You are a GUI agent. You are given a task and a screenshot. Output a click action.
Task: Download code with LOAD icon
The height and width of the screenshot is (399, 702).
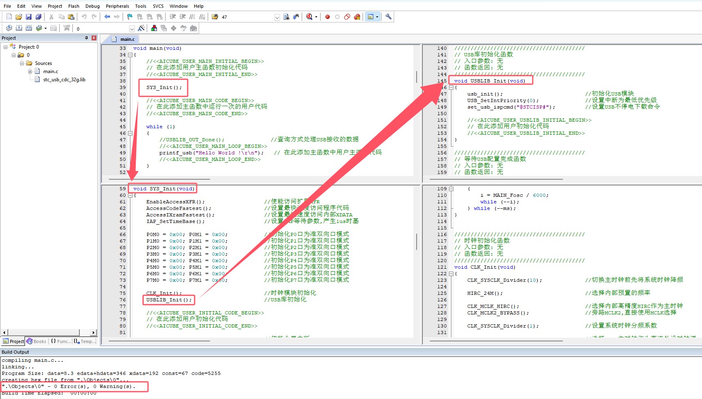click(67, 28)
